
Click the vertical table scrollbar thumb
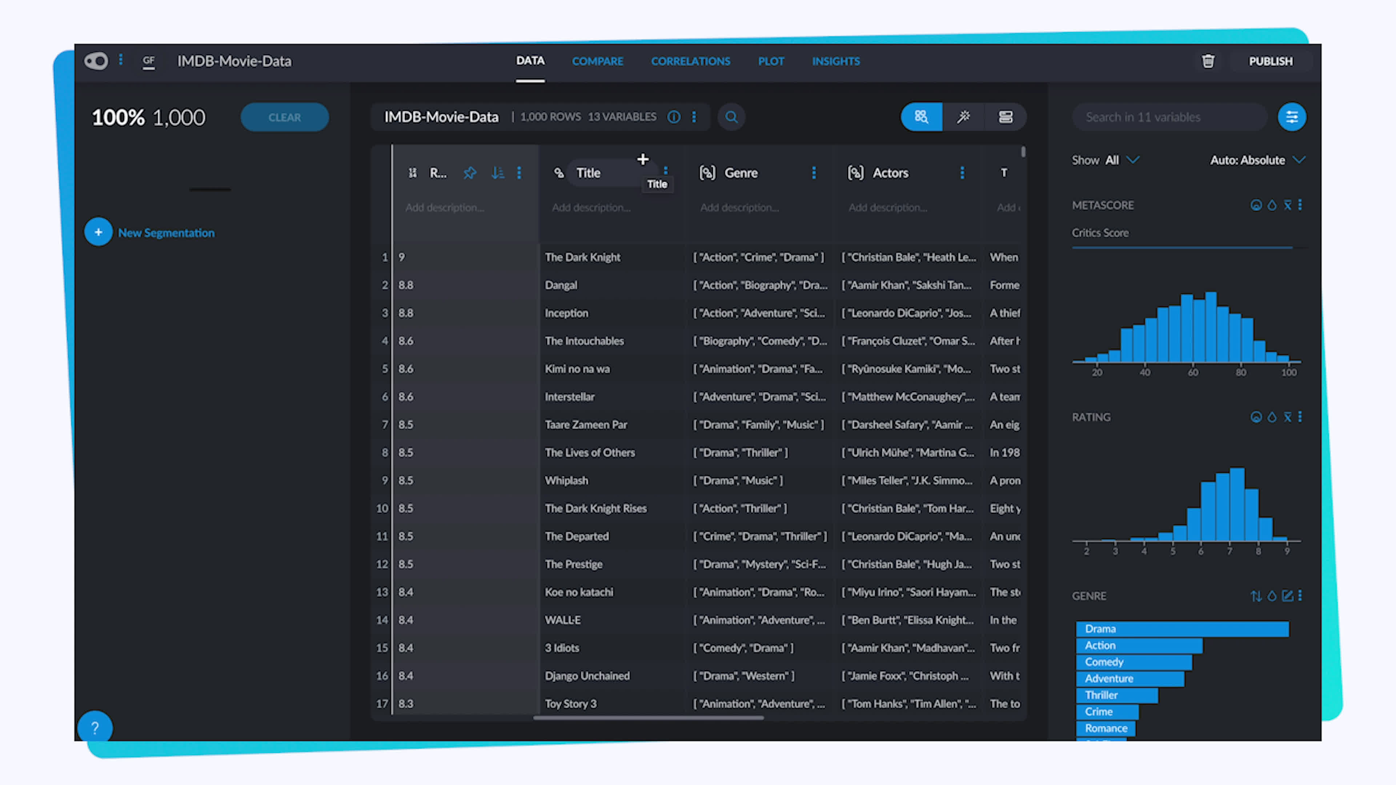(1023, 152)
